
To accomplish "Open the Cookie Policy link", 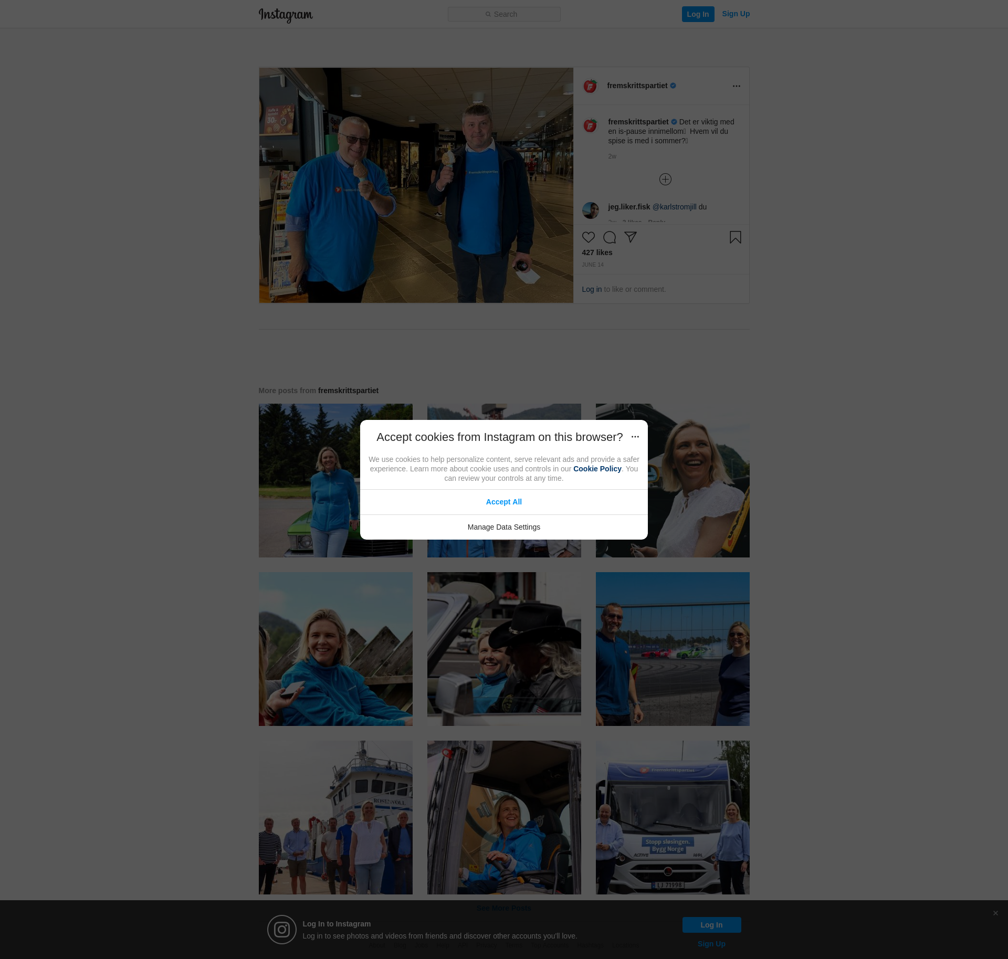I will pyautogui.click(x=597, y=469).
